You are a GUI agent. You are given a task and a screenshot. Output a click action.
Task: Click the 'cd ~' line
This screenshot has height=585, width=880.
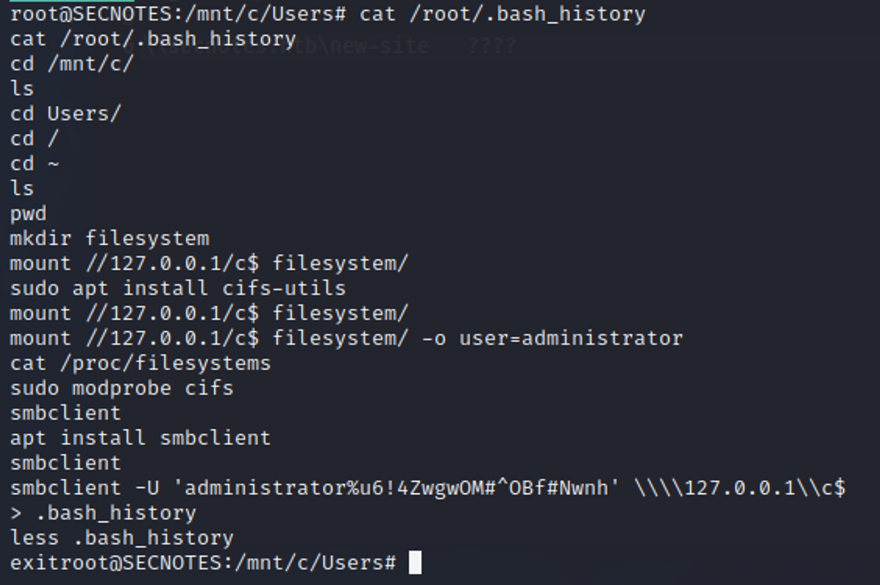[x=35, y=164]
